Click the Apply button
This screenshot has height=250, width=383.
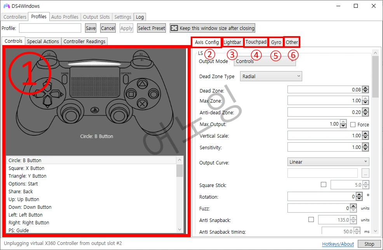click(x=126, y=28)
